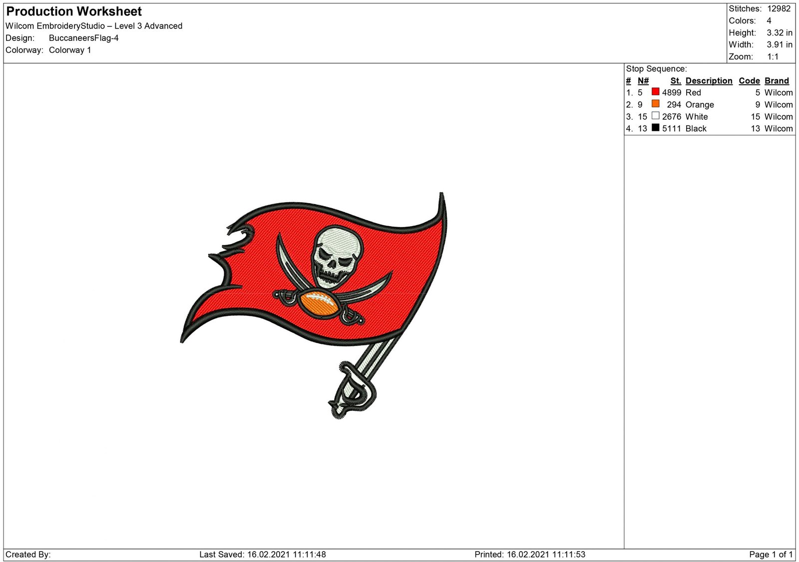Click the Red color swatch in stop sequence
Screen dimensions: 799x562
pos(655,92)
